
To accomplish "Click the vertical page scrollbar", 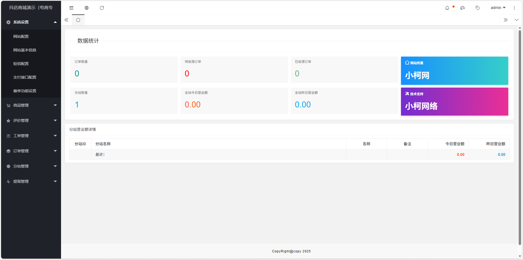I will (x=519, y=136).
